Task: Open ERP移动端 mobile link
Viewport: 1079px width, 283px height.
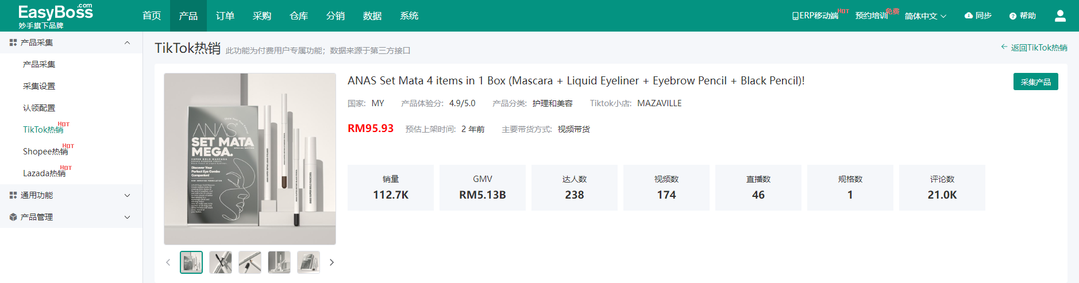Action: click(815, 15)
